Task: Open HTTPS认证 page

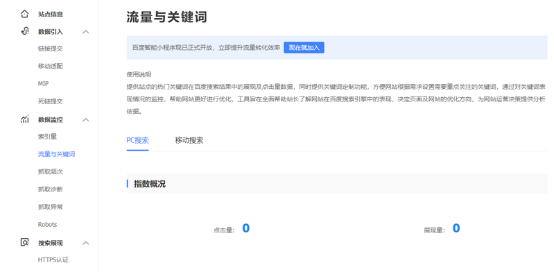Action: click(53, 260)
